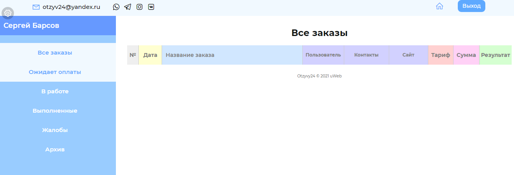Image resolution: width=514 pixels, height=175 pixels.
Task: Click the uWeb footer link
Action: pos(336,76)
